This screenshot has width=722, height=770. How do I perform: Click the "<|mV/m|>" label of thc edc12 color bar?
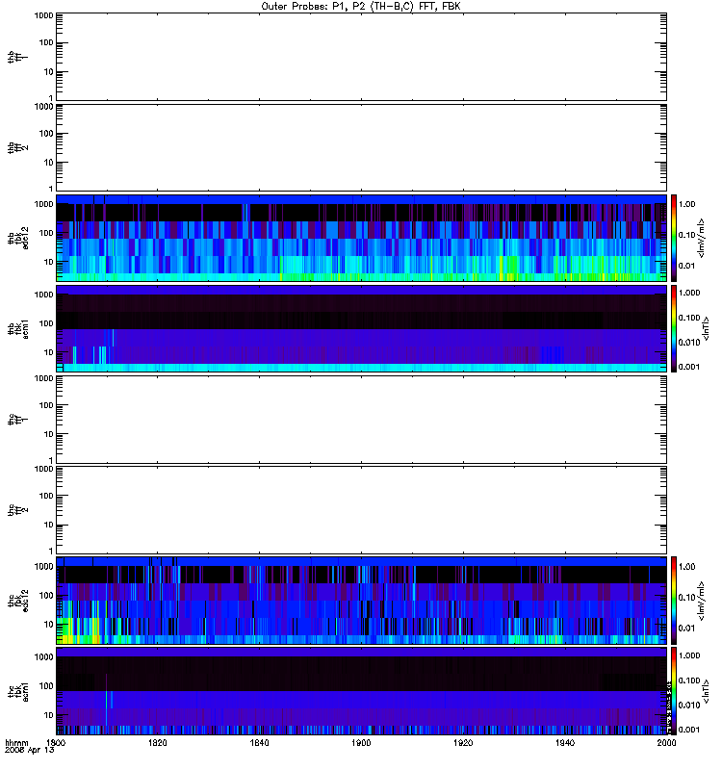(x=702, y=601)
